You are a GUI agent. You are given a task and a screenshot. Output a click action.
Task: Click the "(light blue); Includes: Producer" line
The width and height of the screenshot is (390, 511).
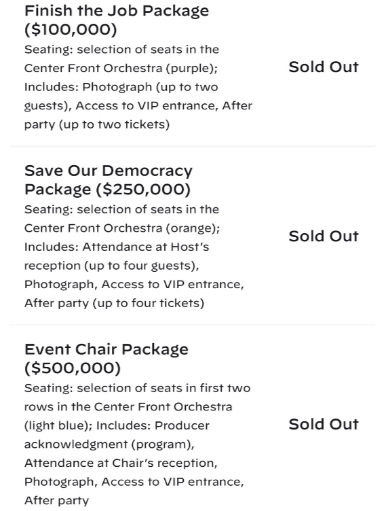pyautogui.click(x=117, y=425)
